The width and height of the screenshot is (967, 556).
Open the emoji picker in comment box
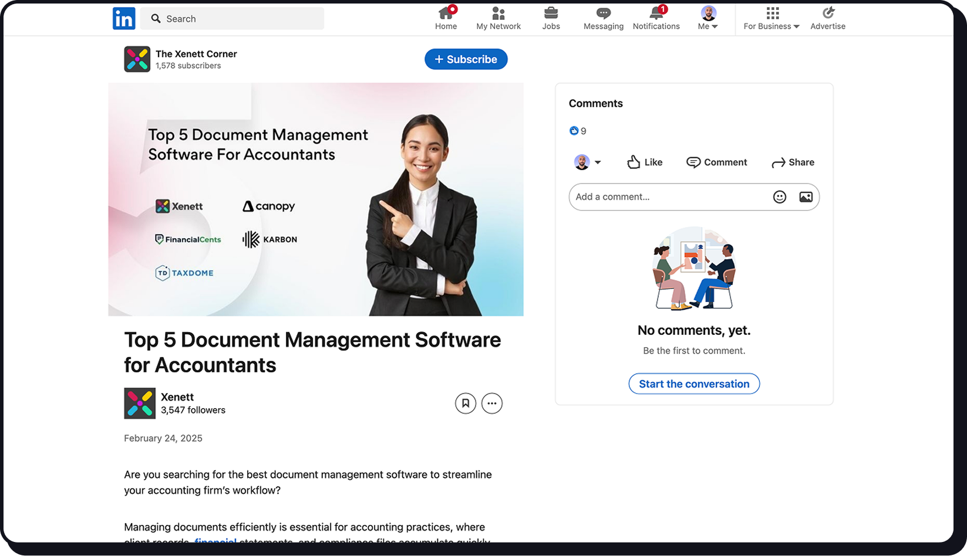click(780, 197)
